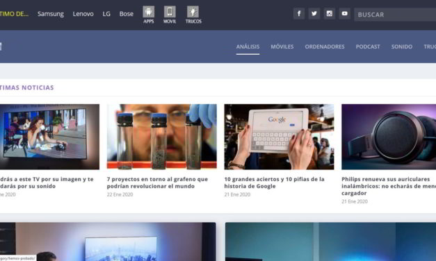Open the Samsung topic link
The width and height of the screenshot is (436, 261).
[51, 14]
